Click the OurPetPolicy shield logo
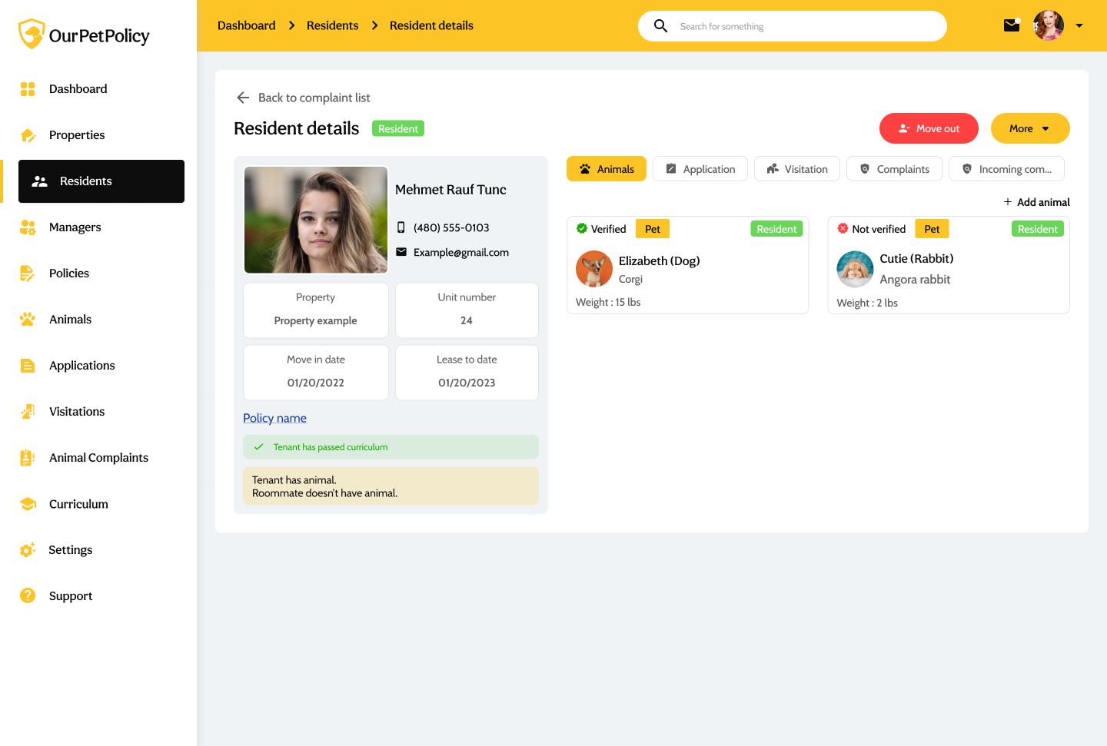 [x=32, y=35]
